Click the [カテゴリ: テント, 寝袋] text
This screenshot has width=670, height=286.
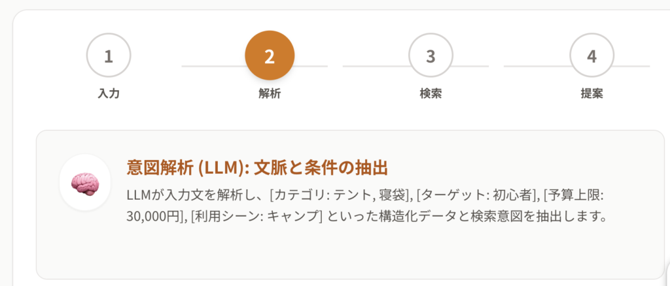341,195
